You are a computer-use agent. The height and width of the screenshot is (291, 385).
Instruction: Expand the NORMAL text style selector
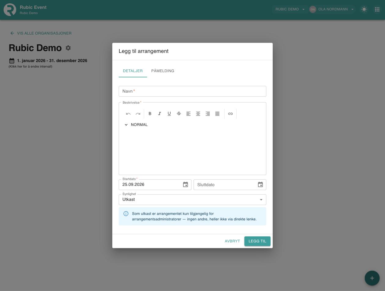click(136, 125)
